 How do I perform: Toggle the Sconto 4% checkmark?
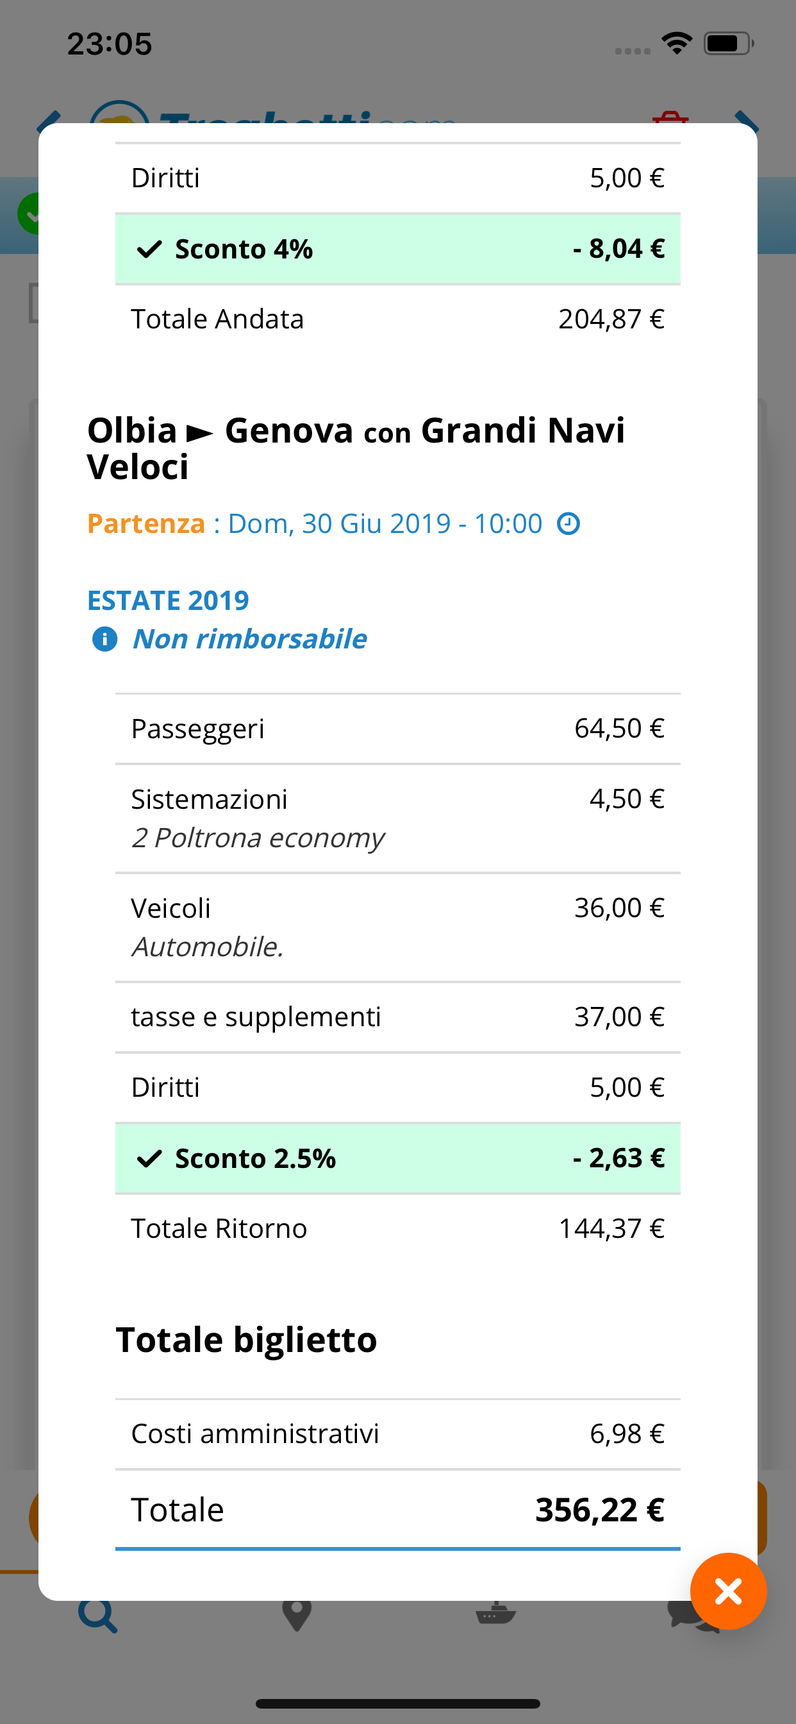[x=149, y=249]
